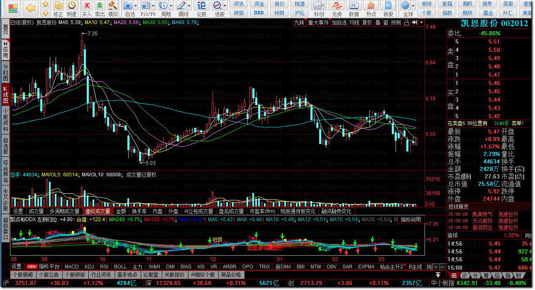
Task: Toggle the 叠 overlay chart button
Action: (x=378, y=22)
